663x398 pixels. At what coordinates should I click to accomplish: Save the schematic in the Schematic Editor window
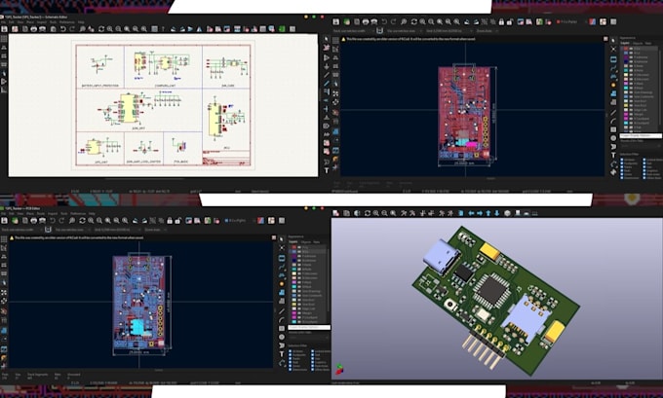4,28
